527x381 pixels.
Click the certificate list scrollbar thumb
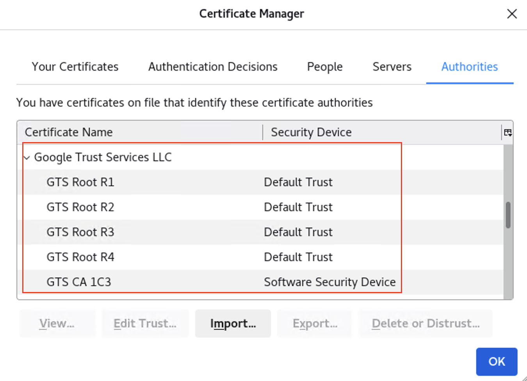click(x=508, y=215)
